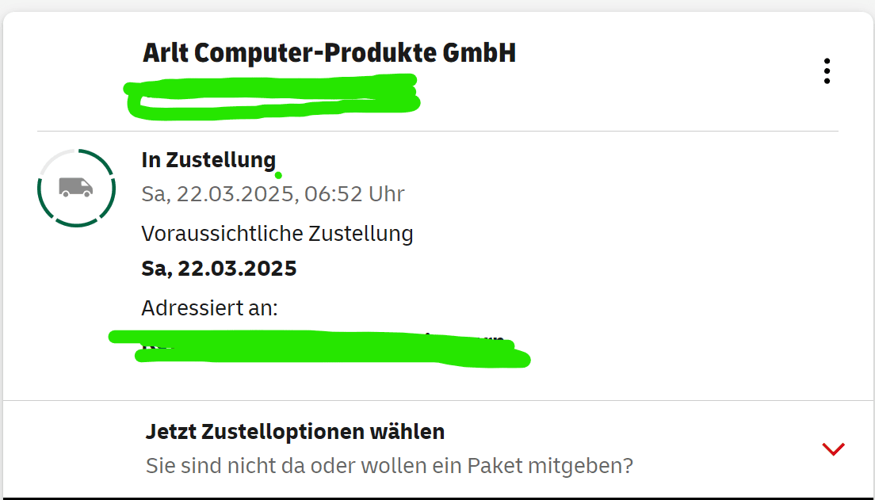Image resolution: width=875 pixels, height=500 pixels.
Task: Click the divider line below the sender header
Action: (x=437, y=131)
